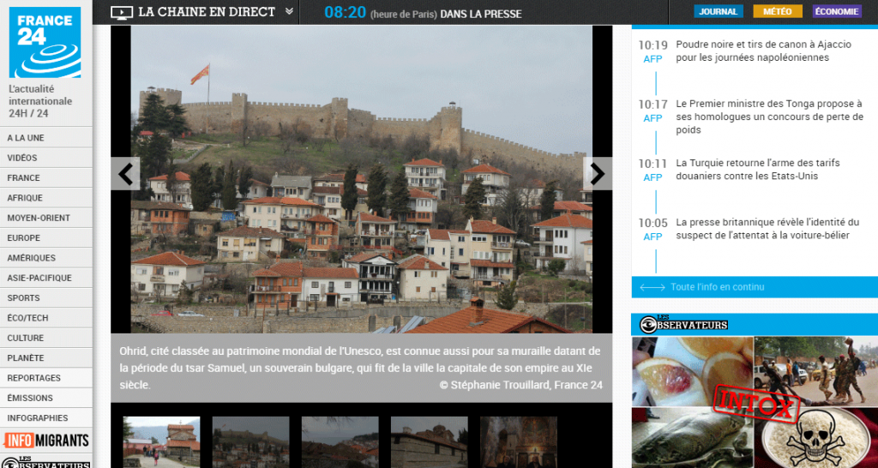Open the Météo button
Screen dimensions: 878x468
tap(777, 11)
